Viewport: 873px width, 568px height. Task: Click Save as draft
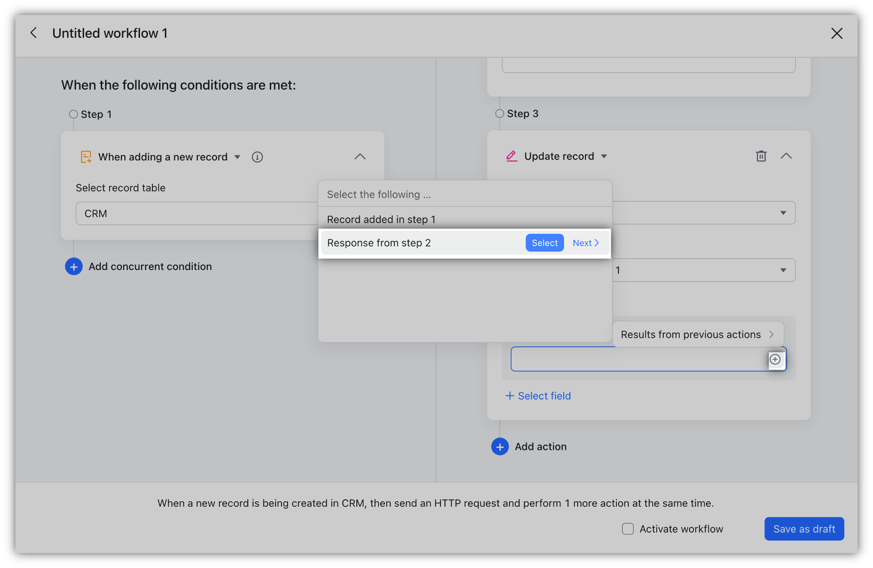(804, 529)
